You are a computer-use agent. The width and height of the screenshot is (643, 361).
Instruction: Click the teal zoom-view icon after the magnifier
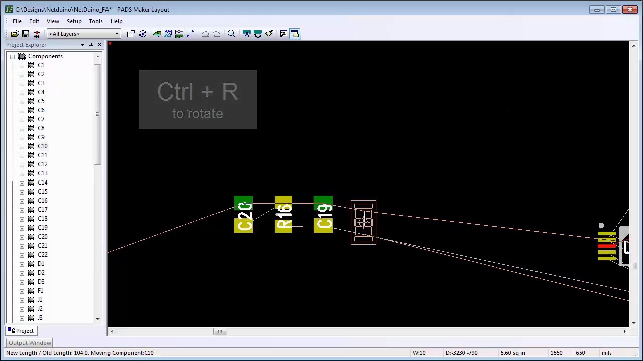(246, 34)
